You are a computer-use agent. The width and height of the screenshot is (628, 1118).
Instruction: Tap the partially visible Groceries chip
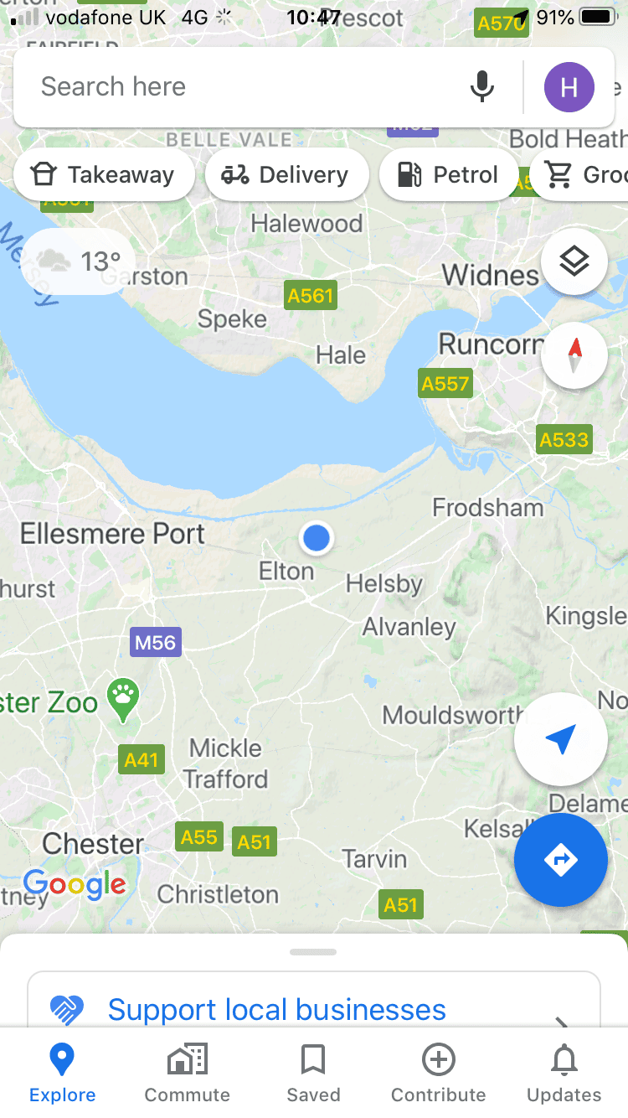pos(579,175)
